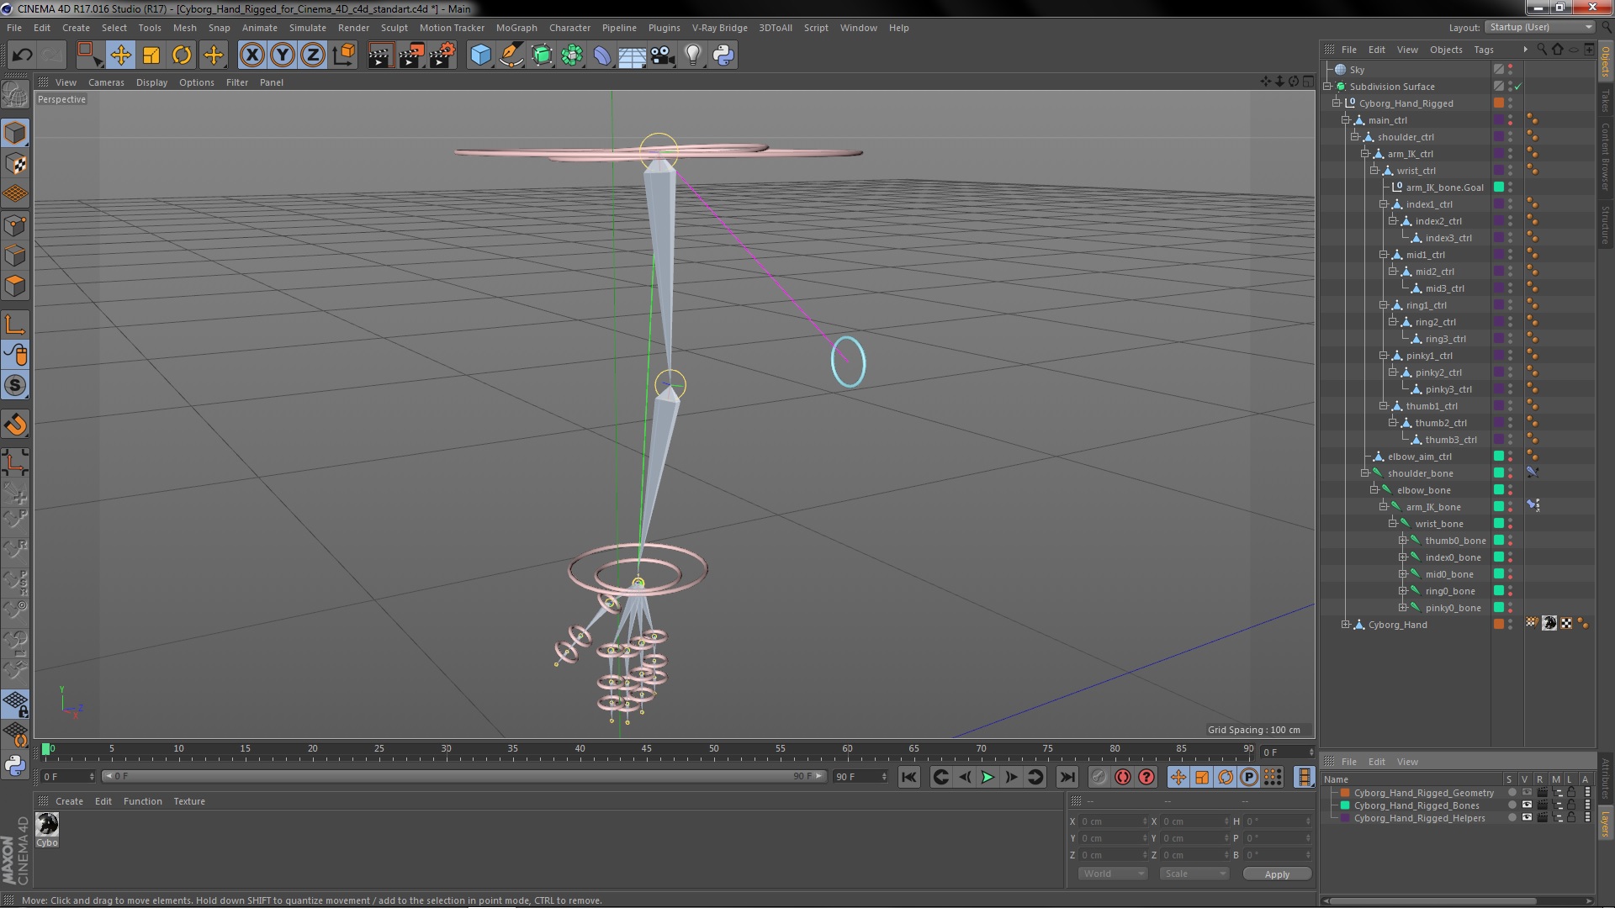Screen dimensions: 1615x908
Task: Collapse the Subdivision Surface tree node
Action: point(1327,87)
